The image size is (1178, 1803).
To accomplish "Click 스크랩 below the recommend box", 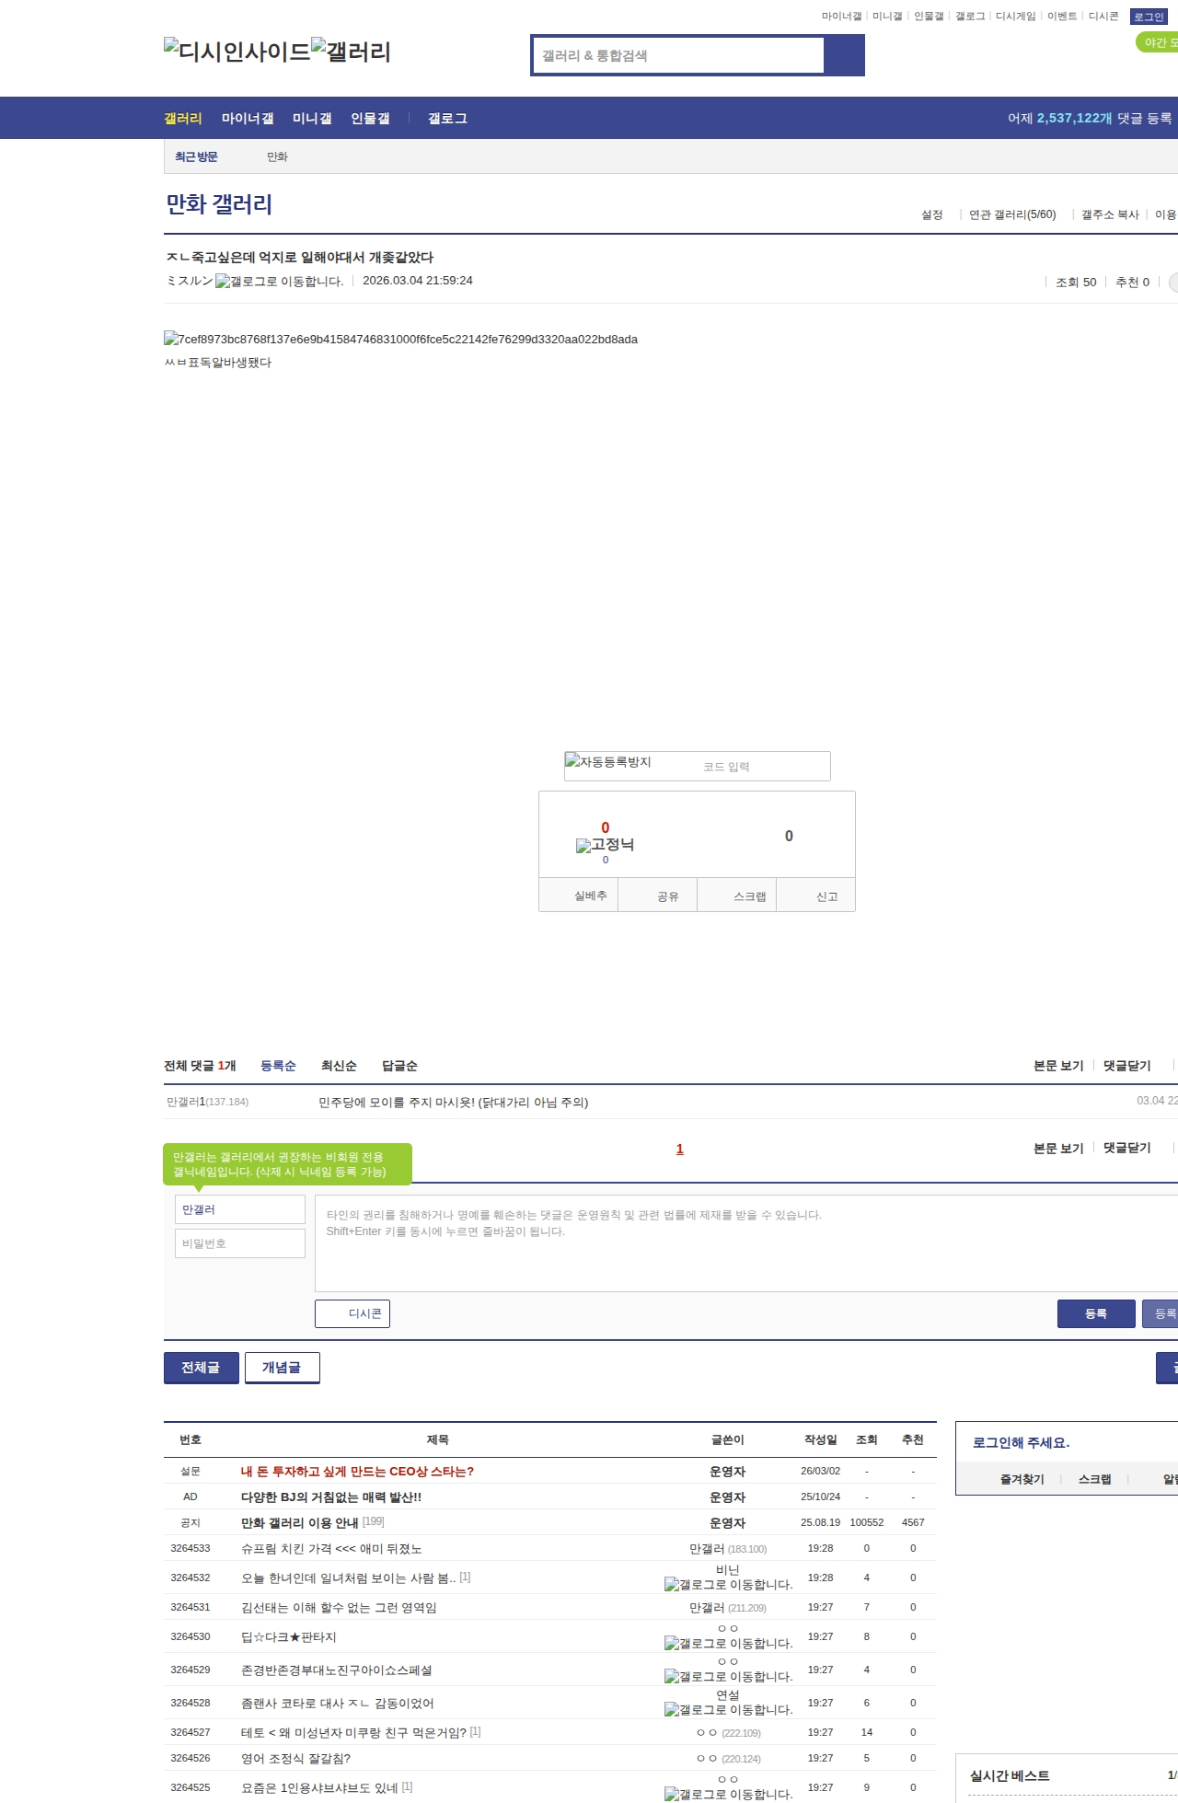I will pyautogui.click(x=737, y=896).
